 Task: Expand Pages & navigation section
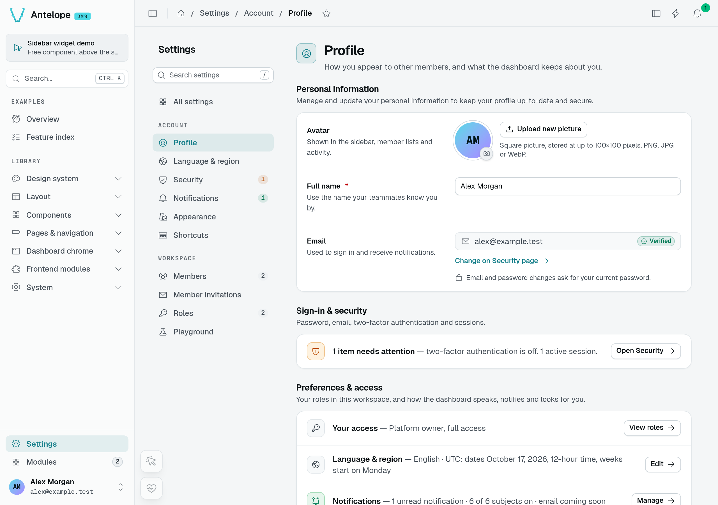tap(67, 233)
